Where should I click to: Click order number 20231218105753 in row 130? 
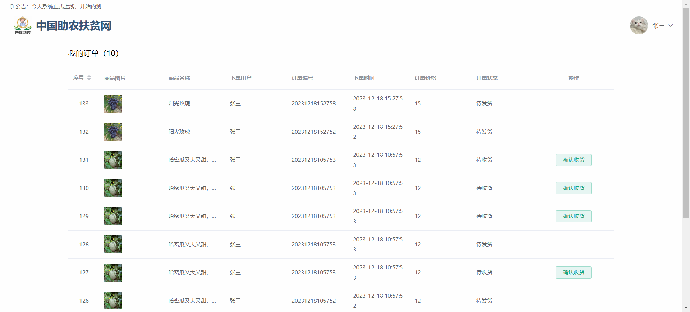314,188
